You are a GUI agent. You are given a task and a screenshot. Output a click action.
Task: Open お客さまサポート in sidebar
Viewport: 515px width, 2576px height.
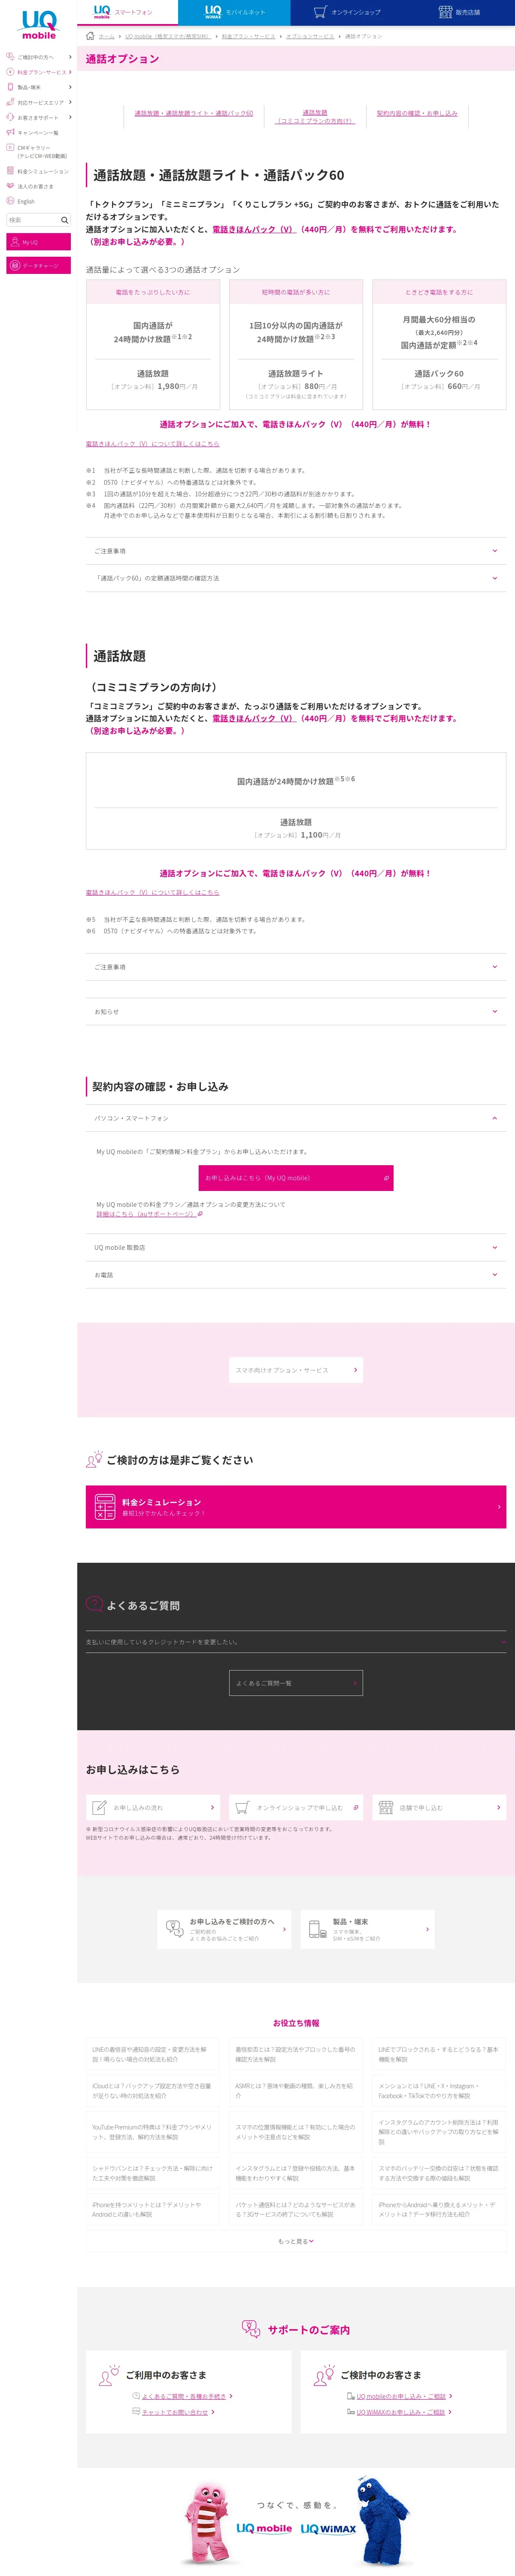(x=39, y=117)
